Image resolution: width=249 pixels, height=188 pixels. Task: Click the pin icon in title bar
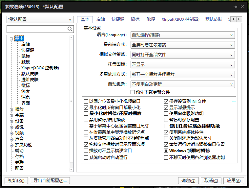tap(235, 7)
